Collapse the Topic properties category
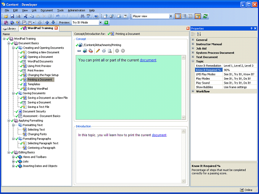The height and width of the screenshot is (194, 259). (x=193, y=61)
